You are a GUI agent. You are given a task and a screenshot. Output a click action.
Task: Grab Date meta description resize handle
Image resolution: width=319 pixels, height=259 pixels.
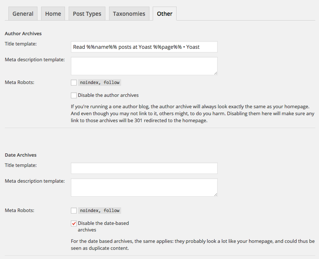[215, 194]
